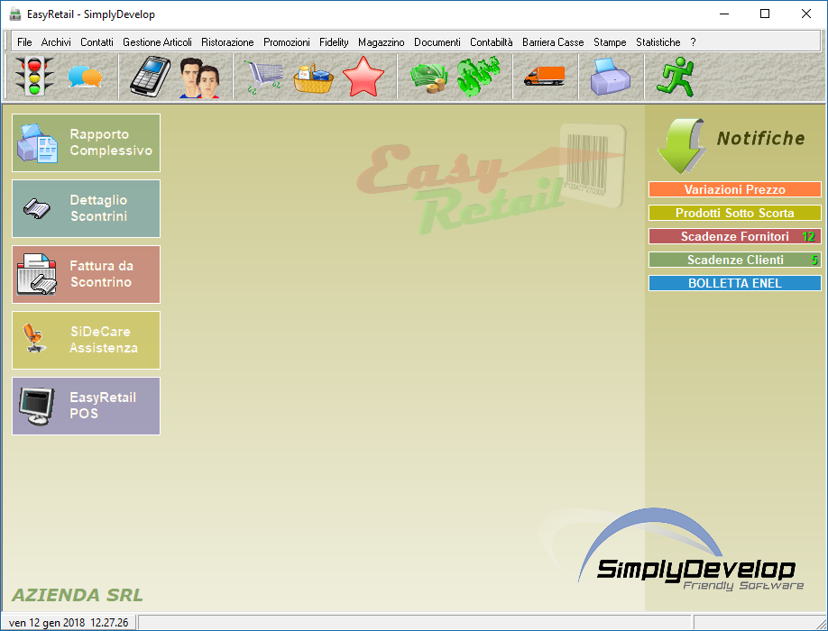
Task: Launch EasyRetail POS
Action: coord(87,406)
